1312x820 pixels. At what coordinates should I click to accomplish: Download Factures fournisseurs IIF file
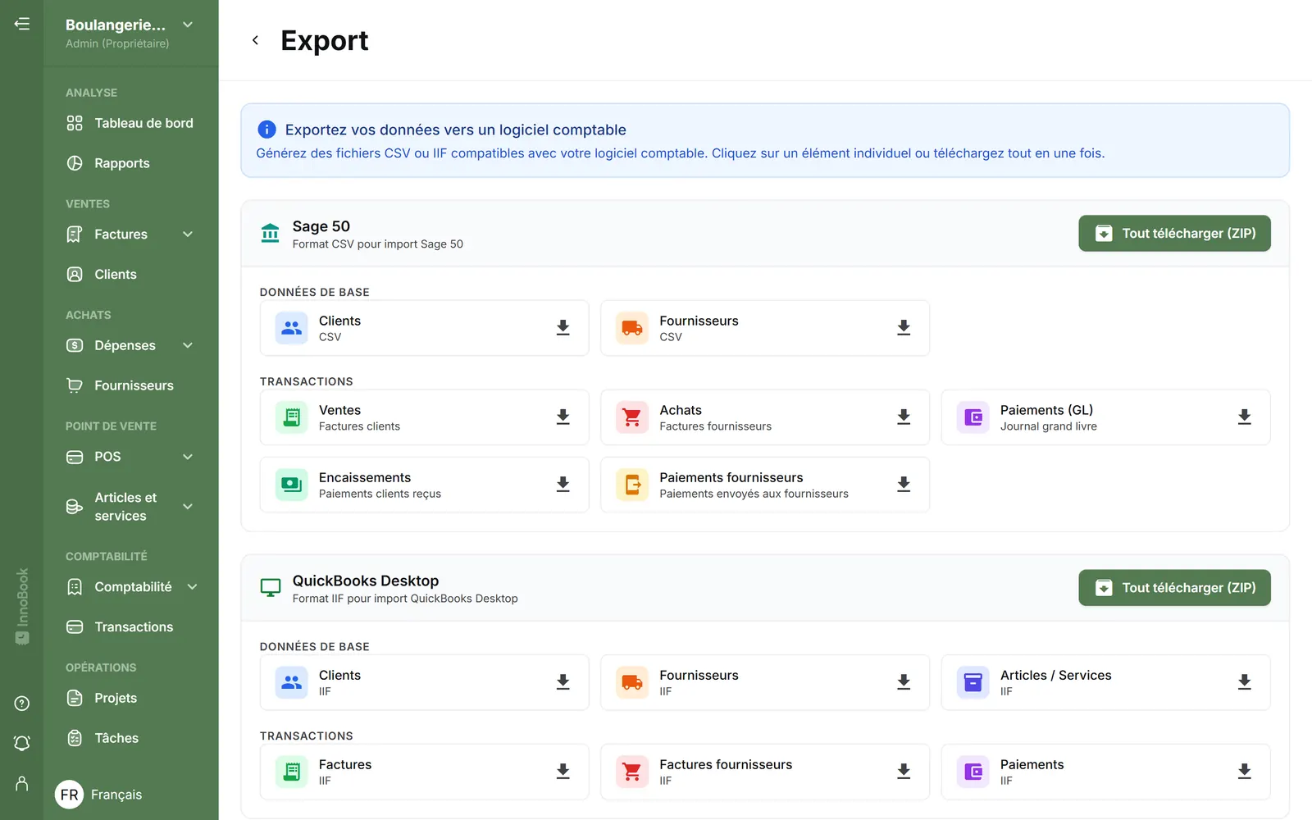coord(904,772)
